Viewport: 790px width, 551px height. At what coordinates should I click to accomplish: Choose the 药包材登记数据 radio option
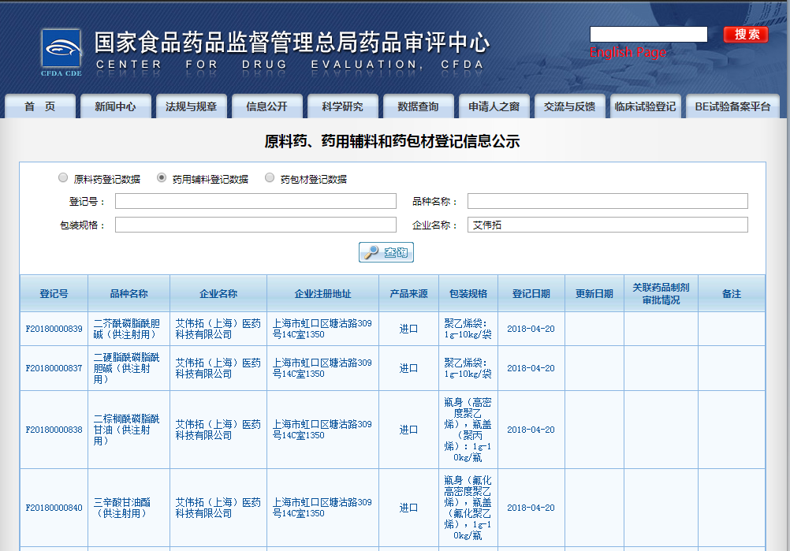point(270,177)
